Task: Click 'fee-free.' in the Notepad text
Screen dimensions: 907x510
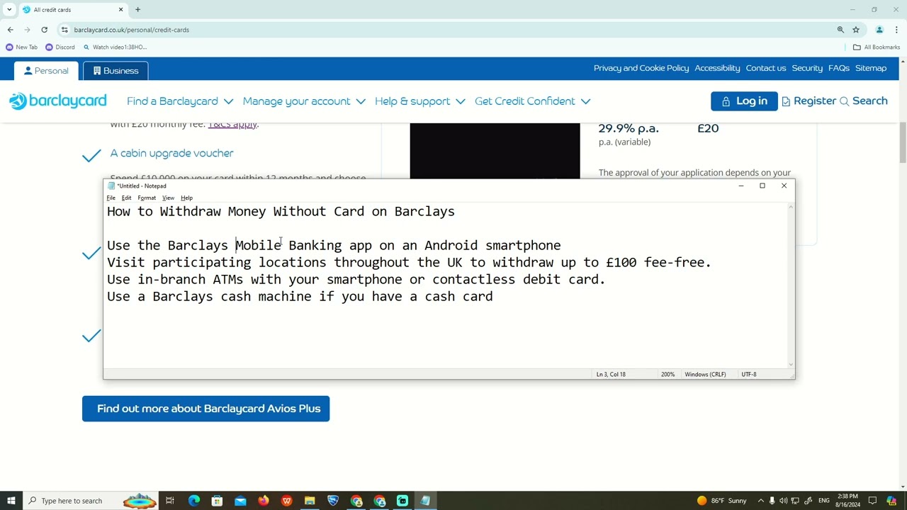Action: (677, 262)
